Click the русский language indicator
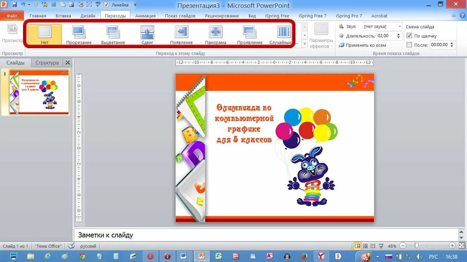 point(88,246)
